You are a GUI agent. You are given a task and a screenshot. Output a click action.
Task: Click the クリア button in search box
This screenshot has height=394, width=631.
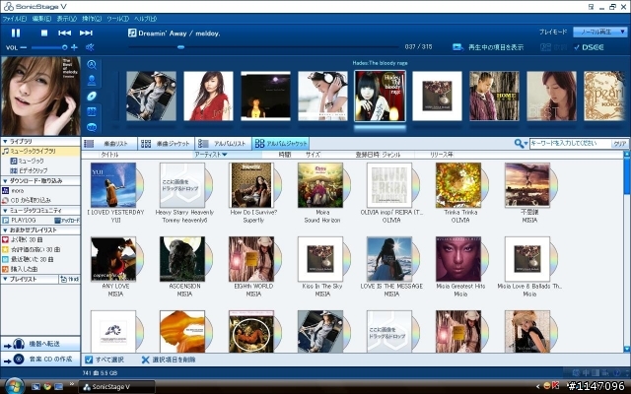pos(619,144)
